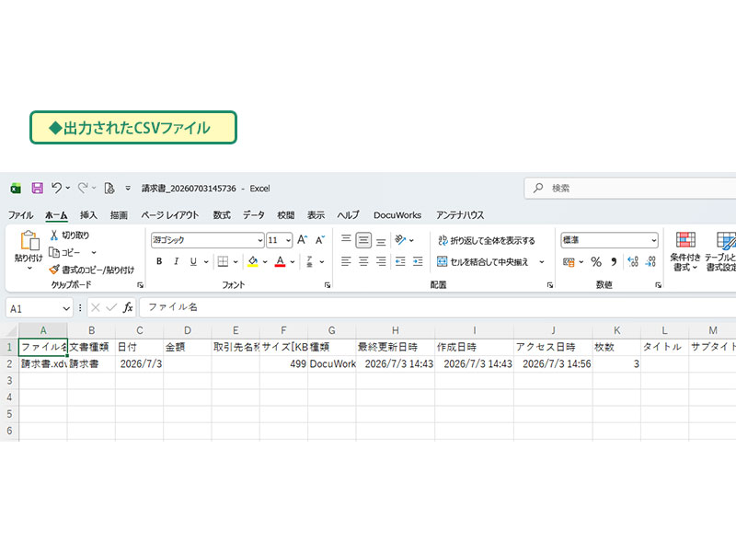The height and width of the screenshot is (552, 736).
Task: Open clipboard group dialog launcher
Action: [x=140, y=285]
